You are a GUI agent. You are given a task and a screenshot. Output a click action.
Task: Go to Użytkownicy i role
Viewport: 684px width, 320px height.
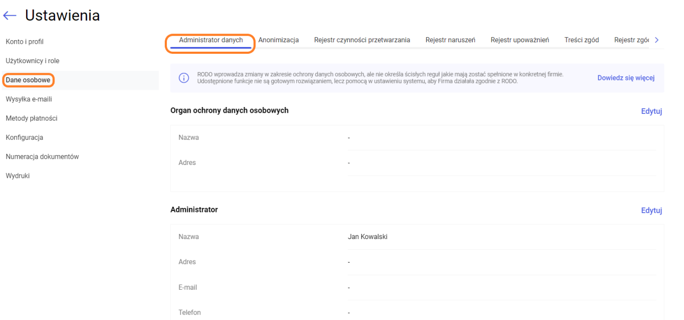click(32, 61)
